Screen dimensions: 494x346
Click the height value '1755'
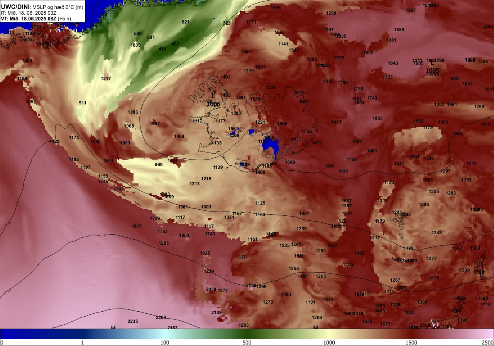pyautogui.click(x=358, y=89)
